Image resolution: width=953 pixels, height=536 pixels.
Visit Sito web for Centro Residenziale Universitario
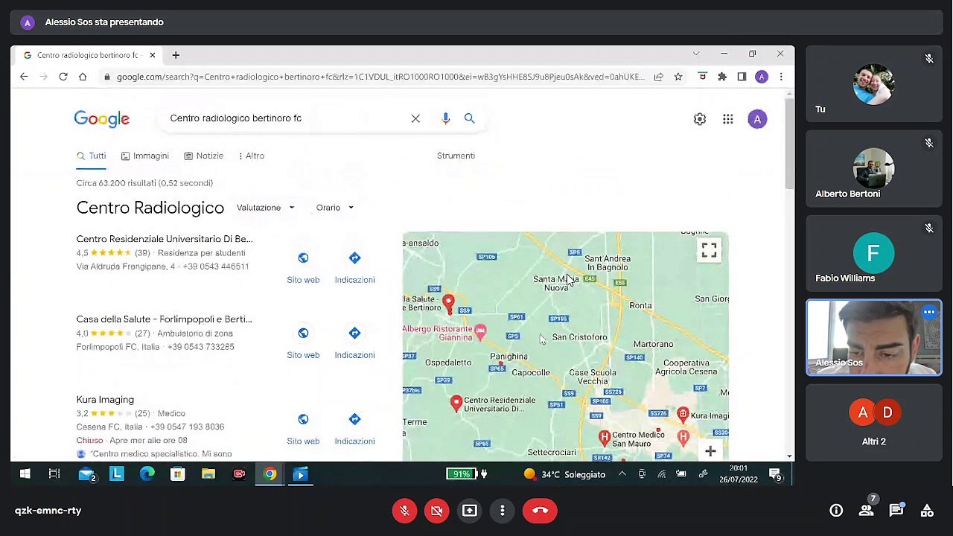coord(303,267)
